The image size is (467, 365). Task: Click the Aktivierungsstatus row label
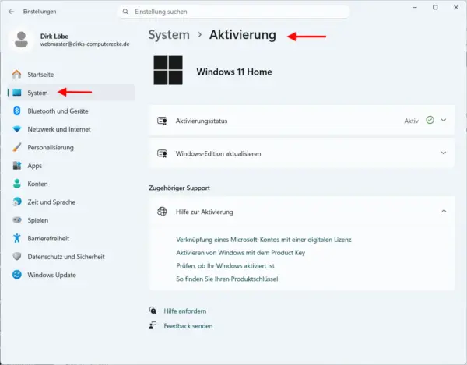click(202, 121)
